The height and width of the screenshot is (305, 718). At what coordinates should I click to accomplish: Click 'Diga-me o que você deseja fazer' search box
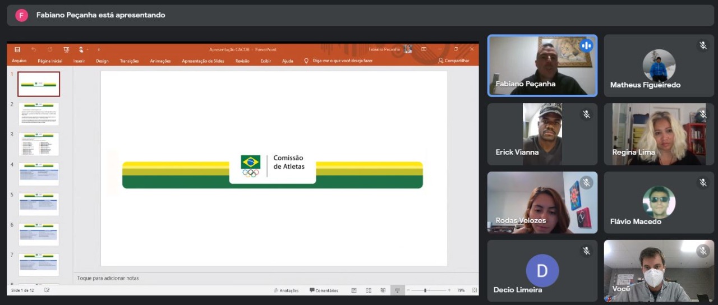pyautogui.click(x=338, y=61)
